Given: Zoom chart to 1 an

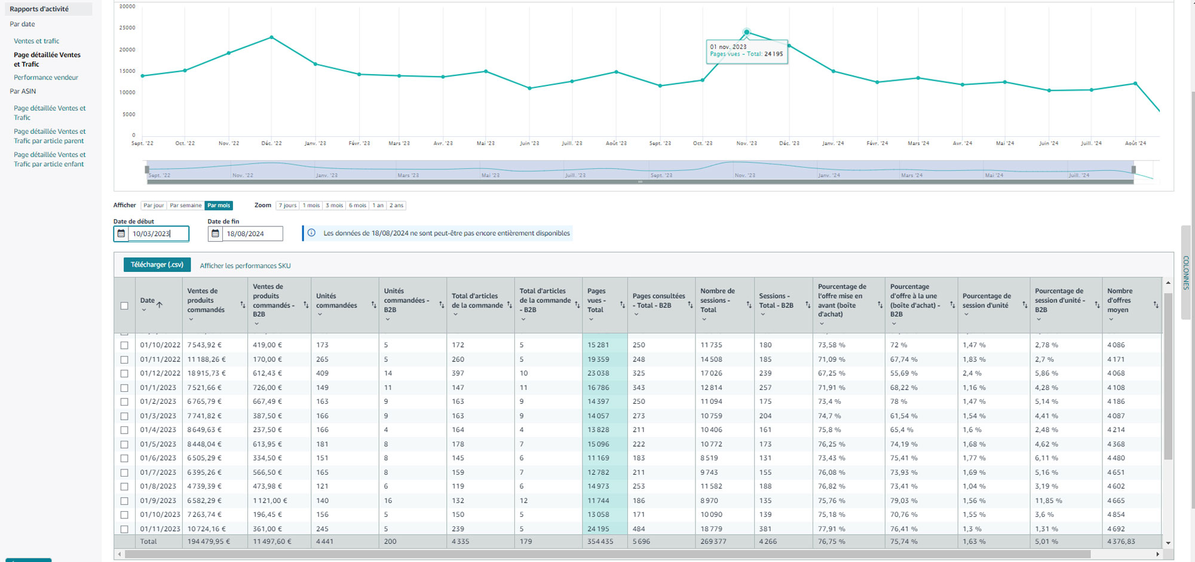Looking at the screenshot, I should point(378,205).
